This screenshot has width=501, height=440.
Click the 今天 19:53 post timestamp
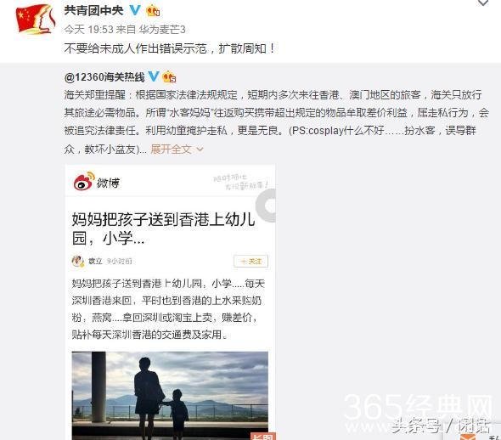point(89,30)
